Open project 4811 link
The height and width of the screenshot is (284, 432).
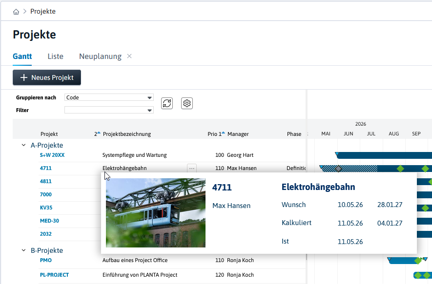coord(46,181)
